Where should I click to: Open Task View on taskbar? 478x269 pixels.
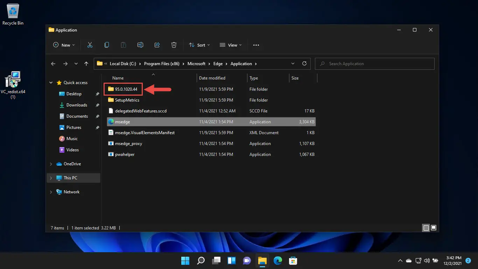click(216, 261)
